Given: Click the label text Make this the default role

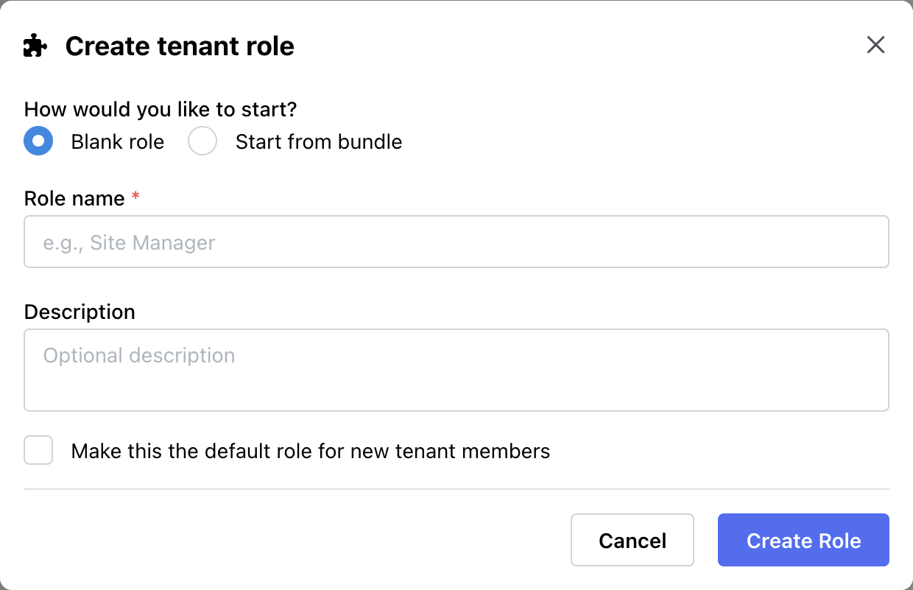Looking at the screenshot, I should tap(309, 451).
